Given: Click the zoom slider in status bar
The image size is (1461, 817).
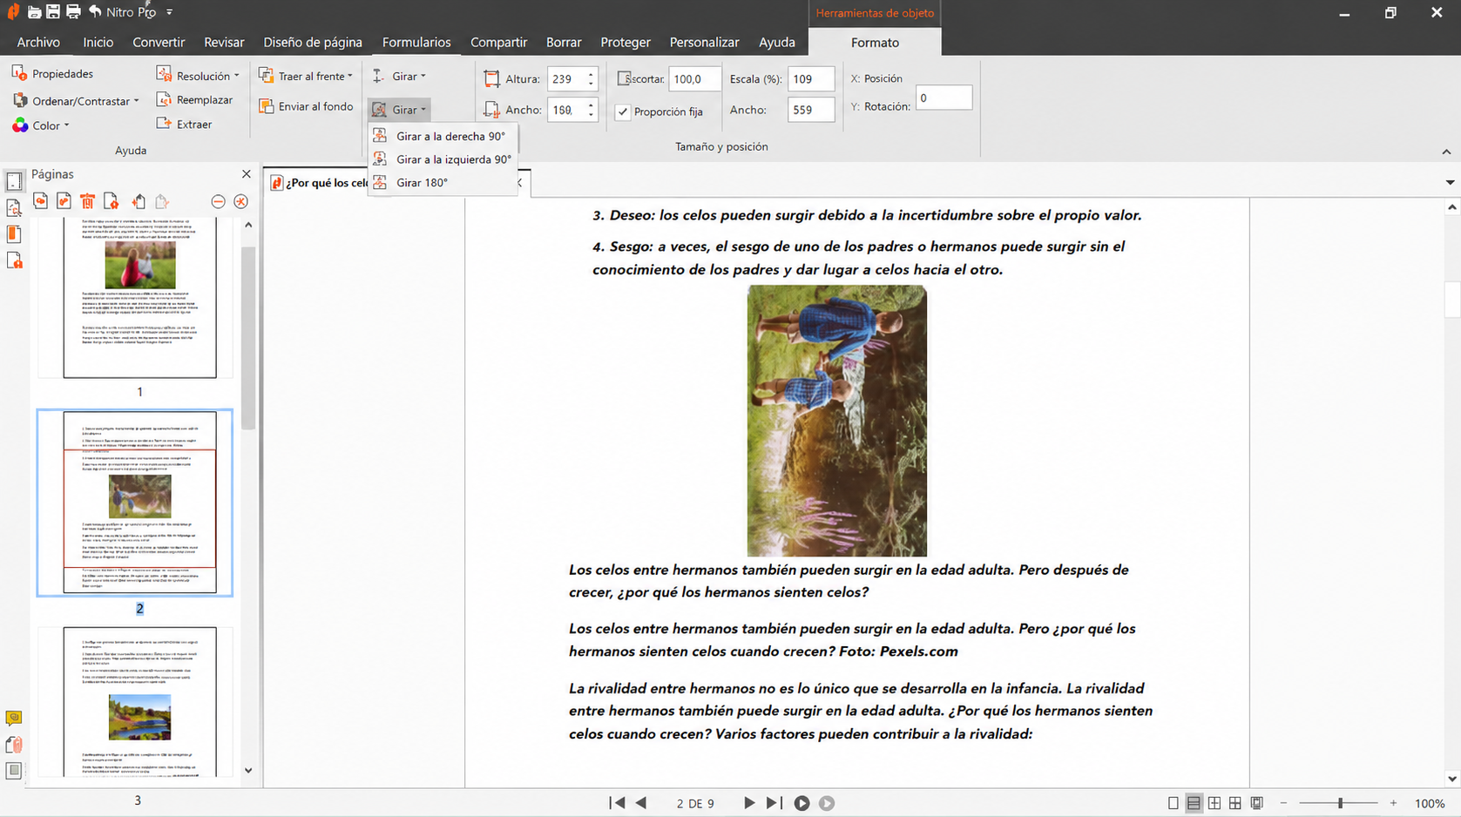Looking at the screenshot, I should (1339, 803).
